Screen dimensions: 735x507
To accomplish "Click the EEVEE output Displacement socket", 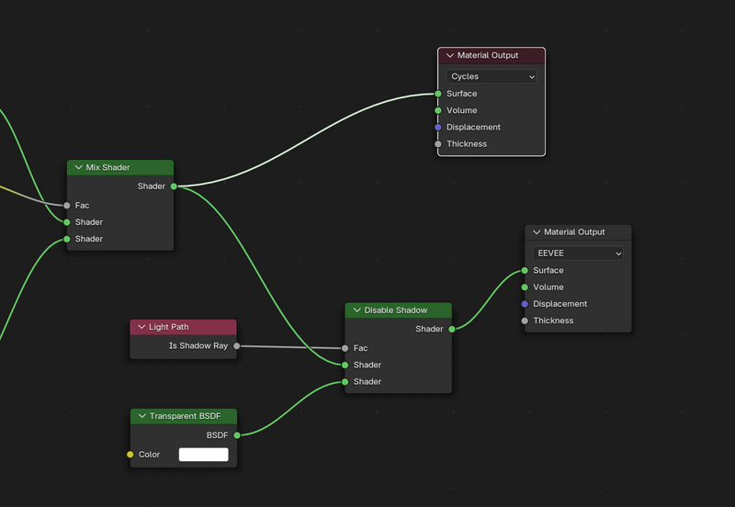I will 525,304.
